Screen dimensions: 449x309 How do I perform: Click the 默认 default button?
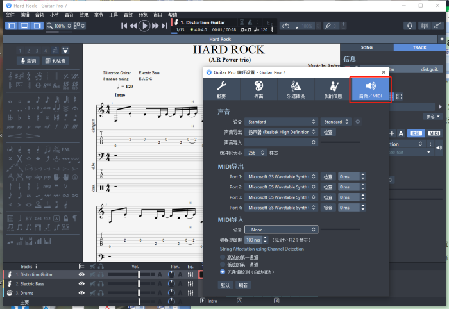tap(226, 285)
